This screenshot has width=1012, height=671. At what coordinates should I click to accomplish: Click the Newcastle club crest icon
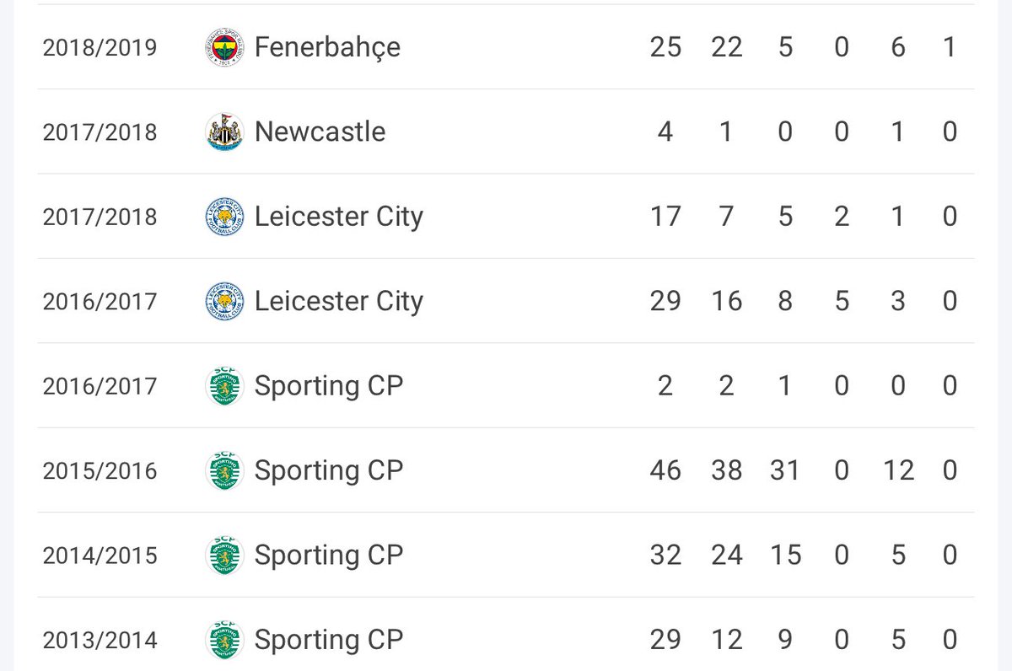224,132
